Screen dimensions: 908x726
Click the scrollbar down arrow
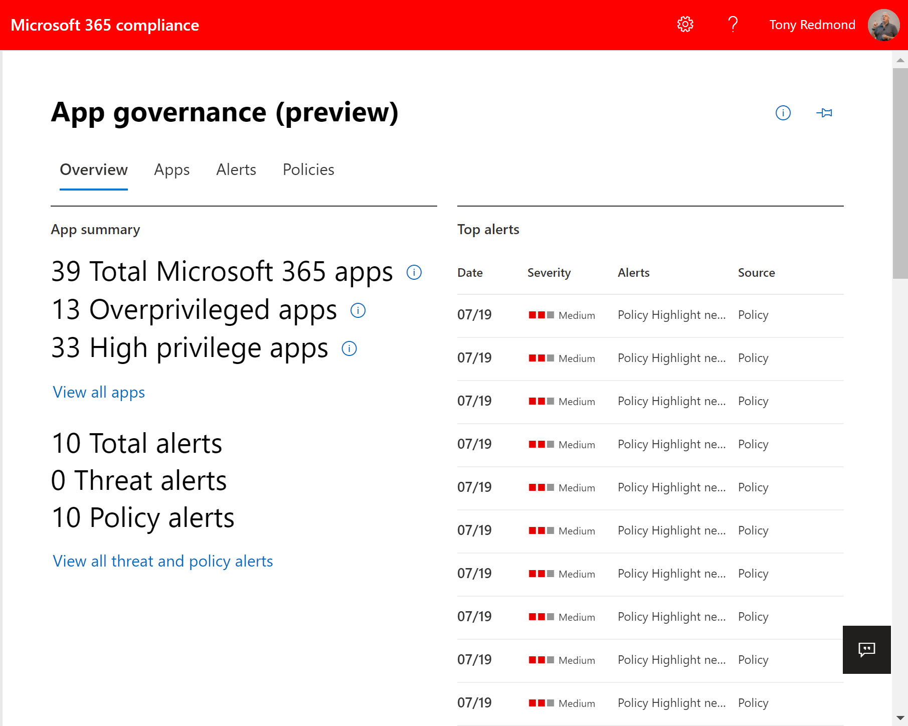pos(900,718)
